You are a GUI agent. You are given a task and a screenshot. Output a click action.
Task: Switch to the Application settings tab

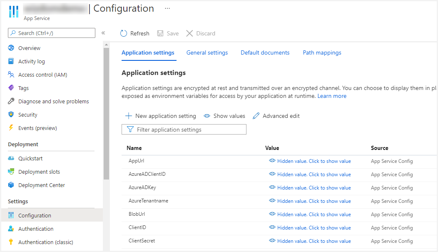pyautogui.click(x=148, y=53)
